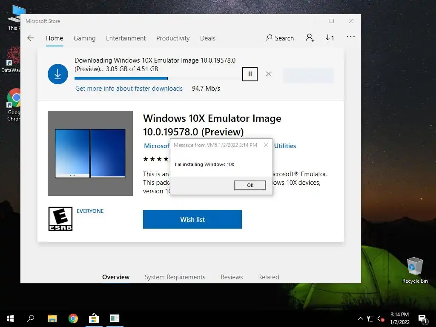Image resolution: width=436 pixels, height=327 pixels.
Task: Click the app title Windows 10X Emulator Image
Action: coord(212,125)
